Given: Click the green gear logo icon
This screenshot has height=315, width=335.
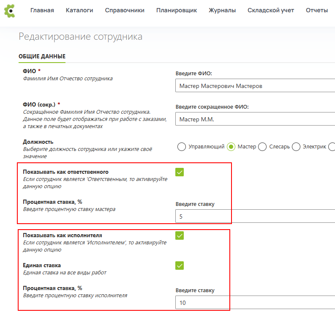Looking at the screenshot, I should coord(9,11).
